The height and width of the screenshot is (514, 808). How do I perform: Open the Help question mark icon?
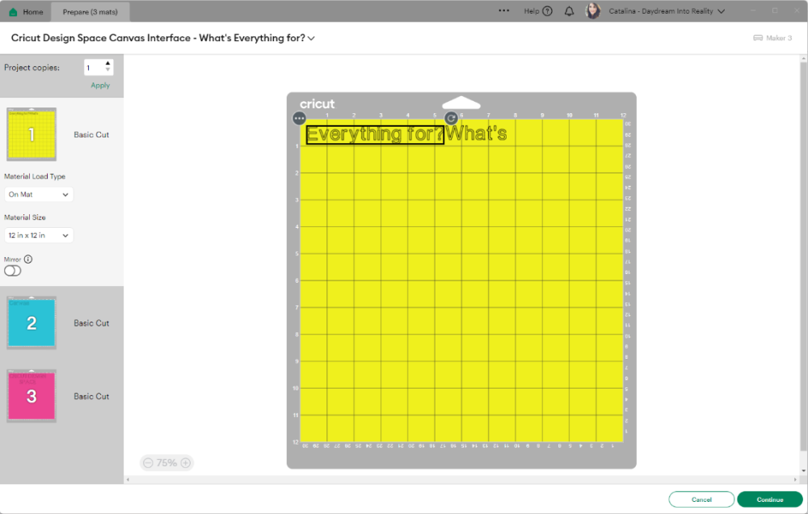(547, 11)
